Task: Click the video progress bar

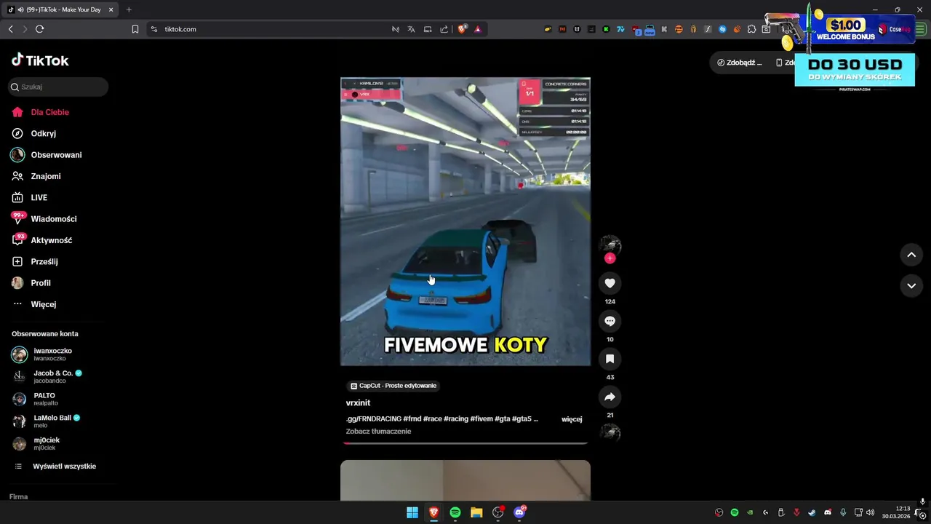Action: [465, 442]
